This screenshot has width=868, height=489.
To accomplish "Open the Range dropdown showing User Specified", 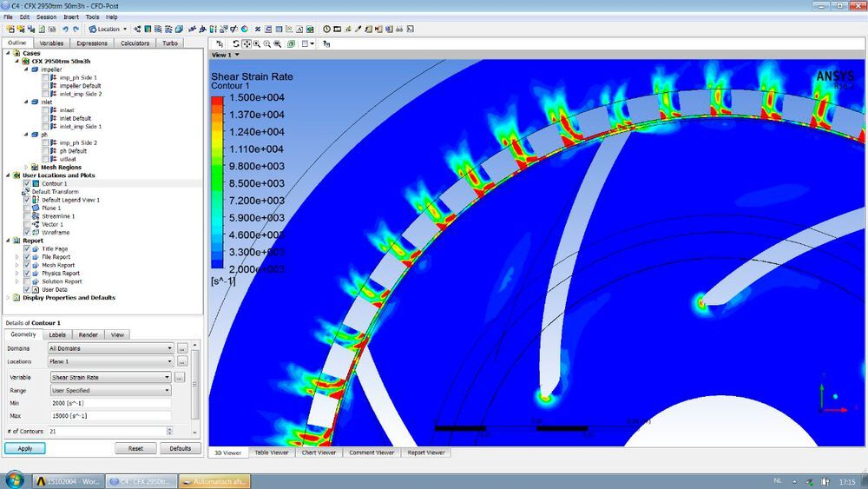I will 111,391.
